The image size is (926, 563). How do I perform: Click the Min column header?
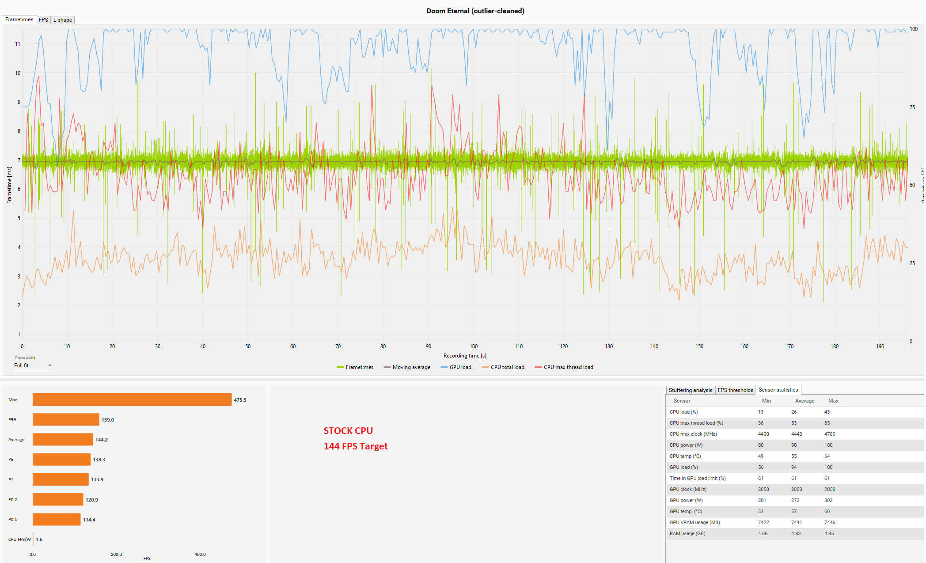pyautogui.click(x=767, y=401)
